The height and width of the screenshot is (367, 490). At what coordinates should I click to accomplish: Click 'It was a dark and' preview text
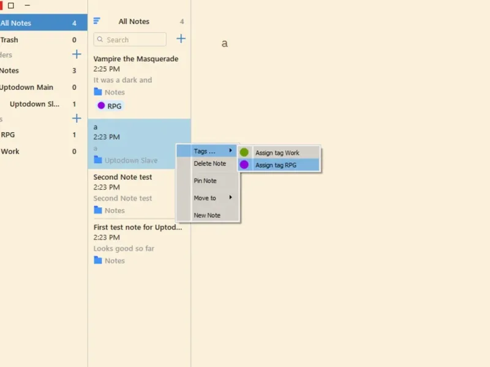123,80
